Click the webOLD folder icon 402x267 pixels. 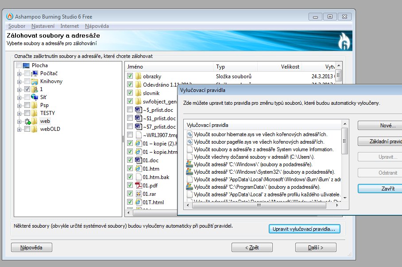tap(35, 129)
